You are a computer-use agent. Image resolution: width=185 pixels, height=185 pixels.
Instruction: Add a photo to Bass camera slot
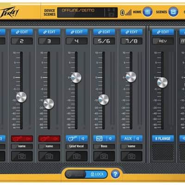[x=104, y=156]
